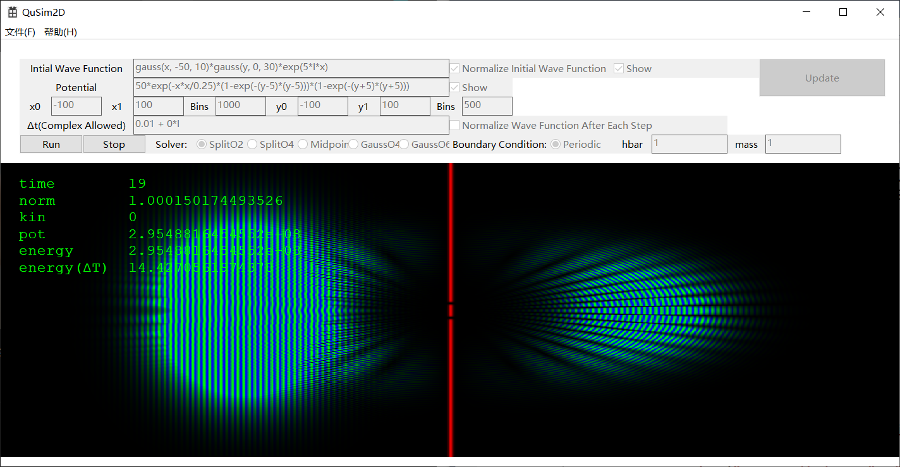Click the 'Solver:' label
Image resolution: width=900 pixels, height=467 pixels.
point(171,144)
